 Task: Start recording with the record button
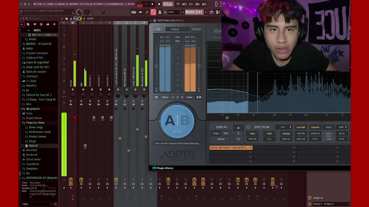click(x=159, y=4)
